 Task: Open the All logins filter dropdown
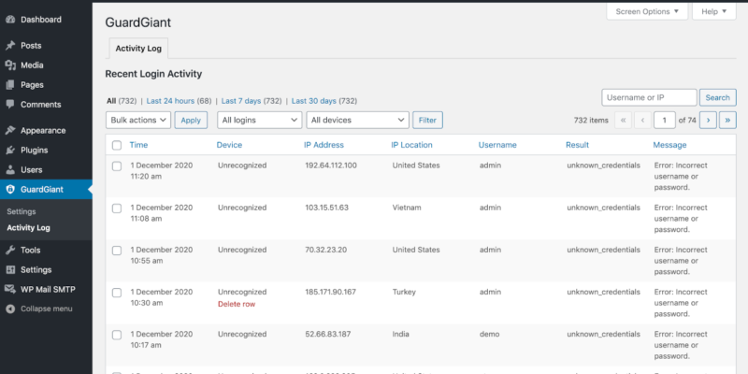point(260,121)
